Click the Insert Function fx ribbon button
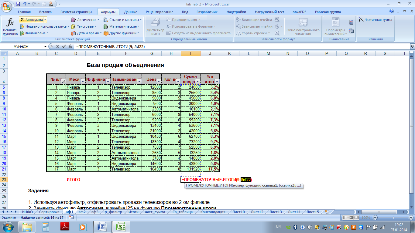The image size is (415, 233). (10, 27)
